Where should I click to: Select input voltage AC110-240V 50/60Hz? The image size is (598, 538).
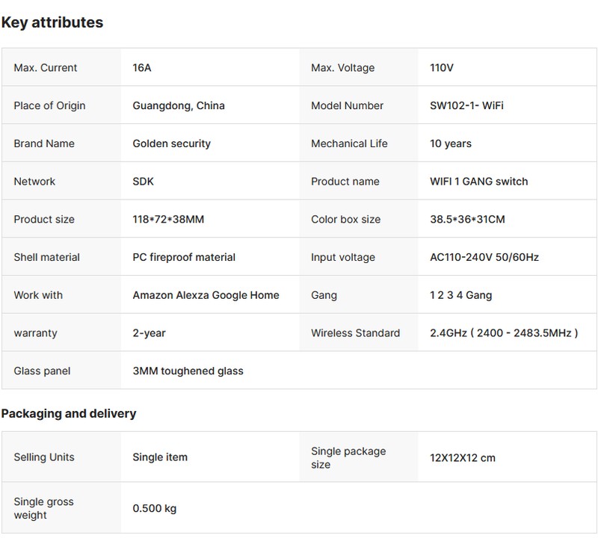pos(484,257)
